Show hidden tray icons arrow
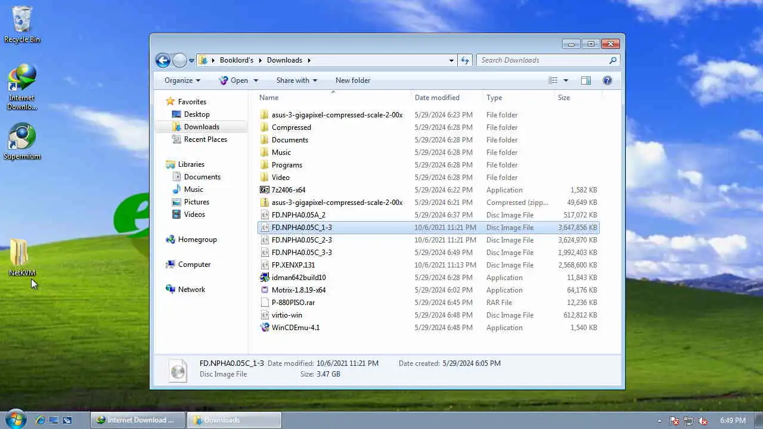 659,421
